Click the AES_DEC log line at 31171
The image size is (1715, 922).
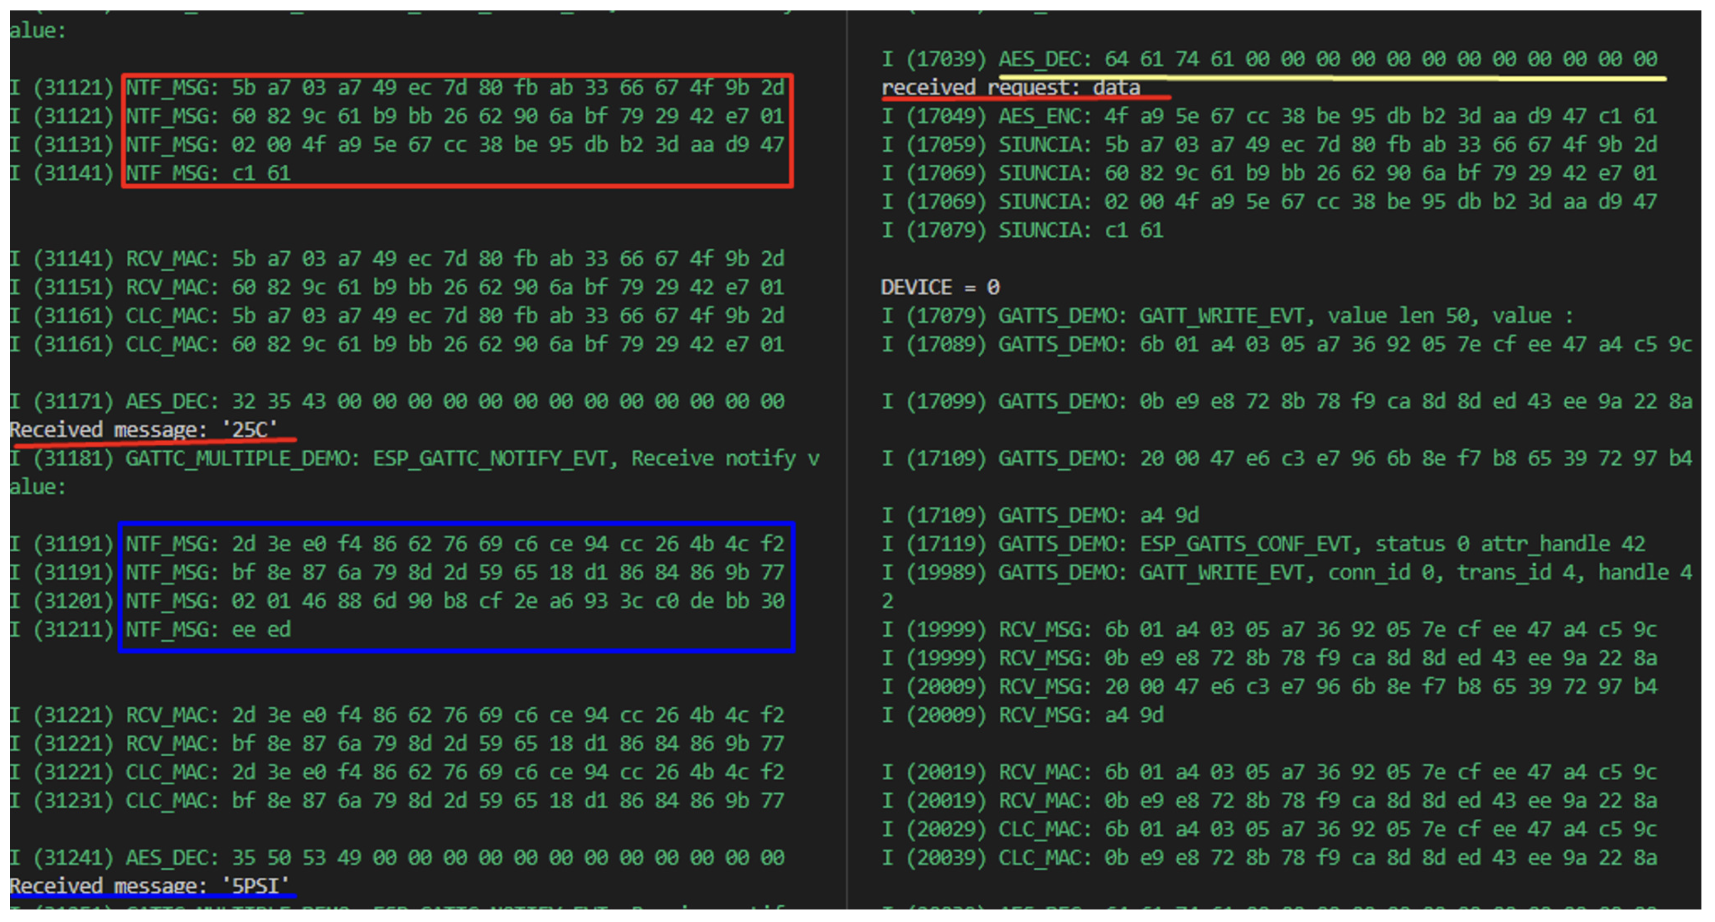397,401
